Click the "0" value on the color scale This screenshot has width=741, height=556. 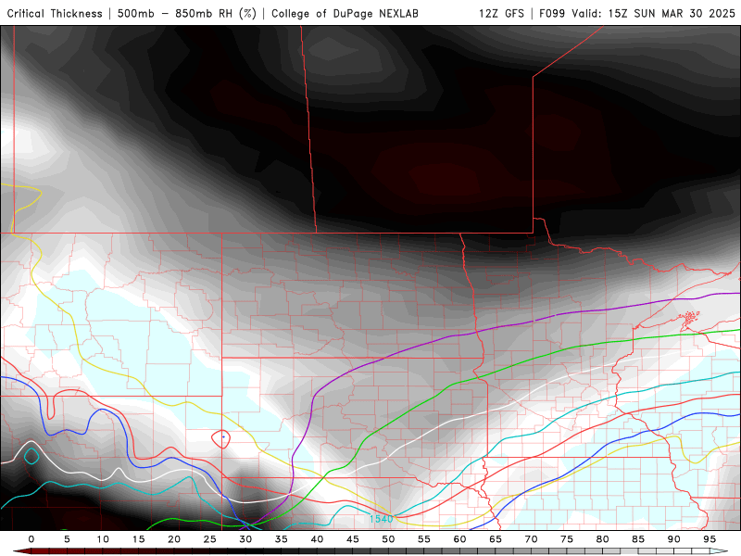[31, 539]
